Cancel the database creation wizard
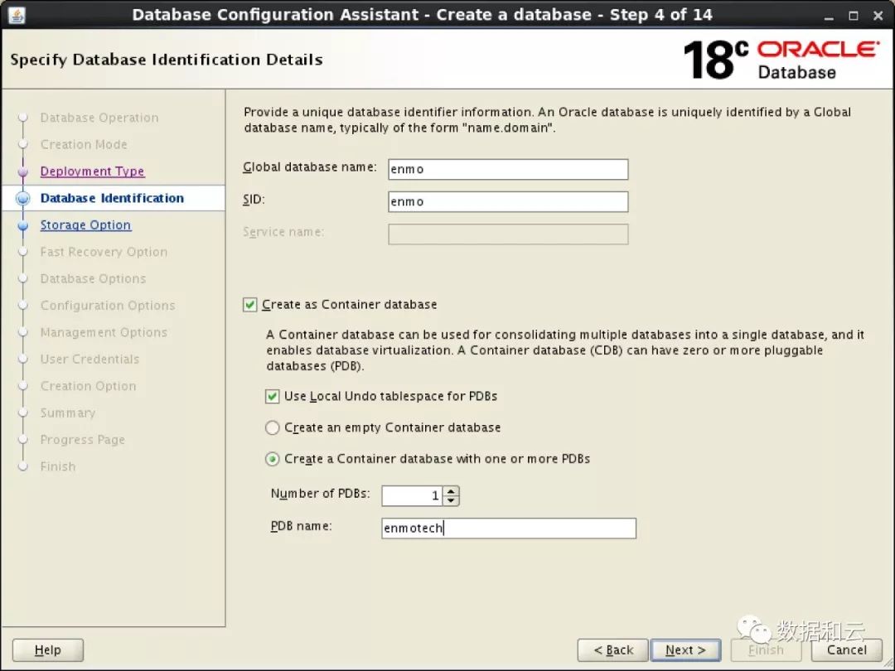Viewport: 895px width, 671px height. coord(846,650)
